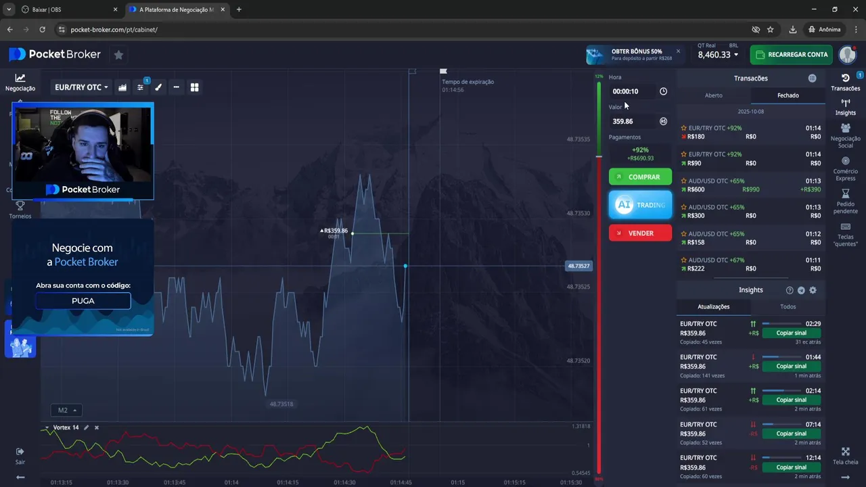Close the OBTER BÔNUS 50% banner
This screenshot has height=487, width=866.
[678, 51]
